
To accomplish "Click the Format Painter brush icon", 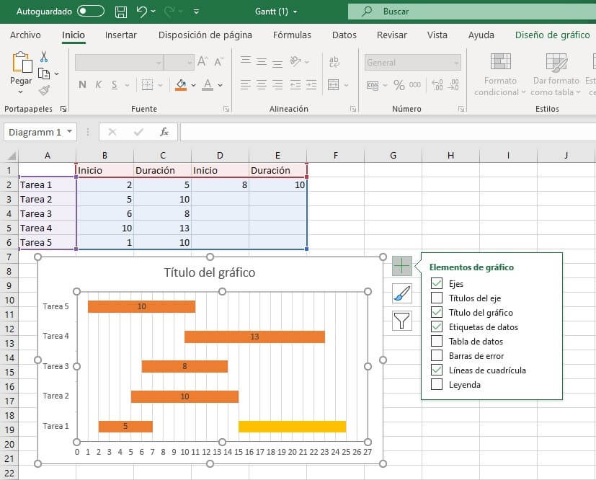I will (x=44, y=91).
